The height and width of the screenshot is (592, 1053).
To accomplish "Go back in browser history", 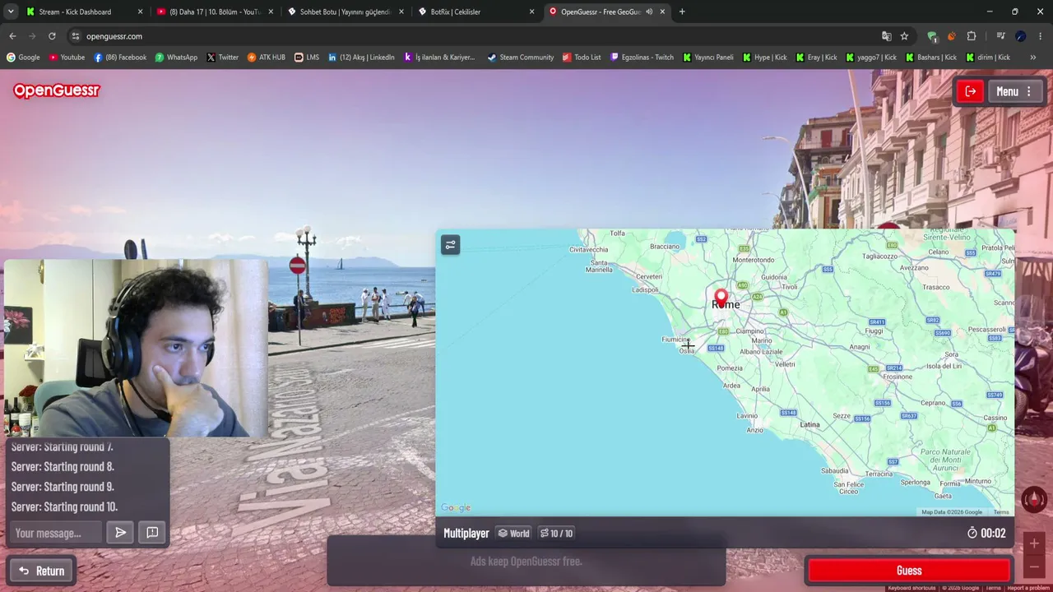I will [x=12, y=36].
